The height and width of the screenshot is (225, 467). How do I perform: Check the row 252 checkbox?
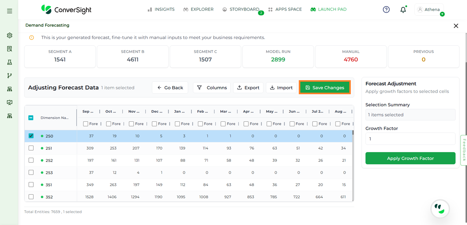click(x=31, y=160)
